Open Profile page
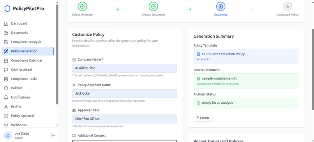This screenshot has height=142, width=314. pyautogui.click(x=28, y=107)
